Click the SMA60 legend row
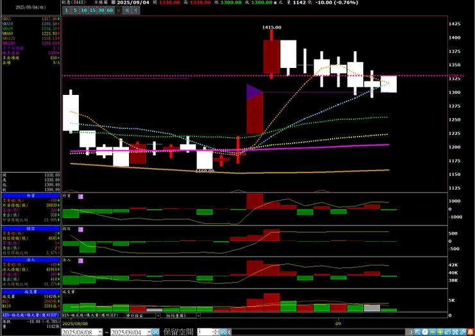475x336 pixels. tap(31, 33)
